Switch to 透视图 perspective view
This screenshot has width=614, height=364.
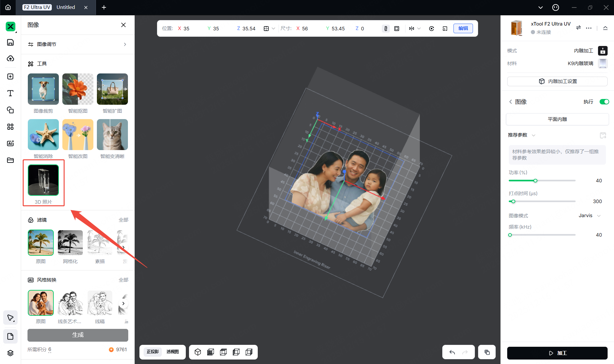click(172, 352)
